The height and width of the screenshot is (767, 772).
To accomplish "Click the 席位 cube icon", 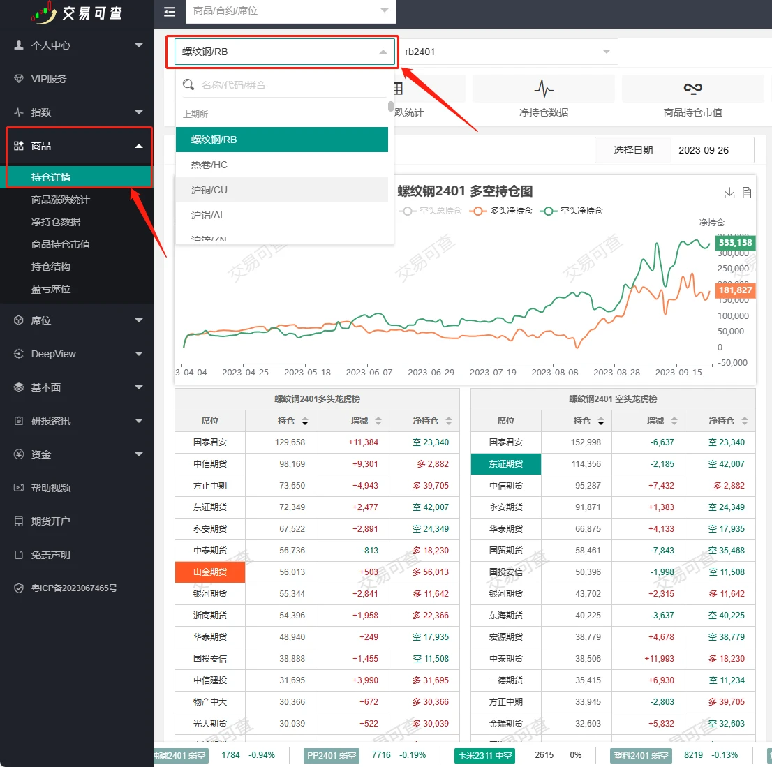I will [19, 320].
